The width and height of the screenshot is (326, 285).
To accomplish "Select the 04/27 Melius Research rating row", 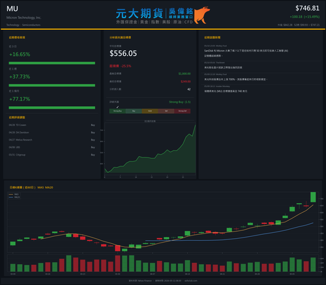I will (52, 140).
